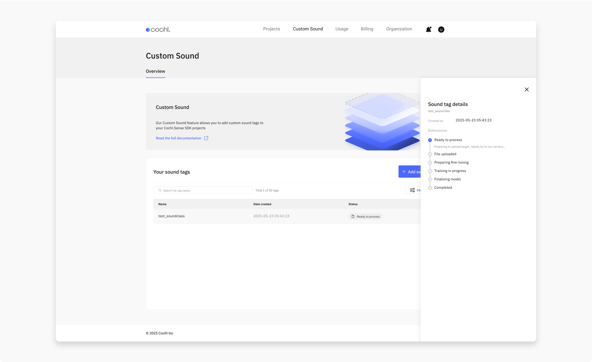
Task: Click the Cochl logo
Action: pos(158,29)
